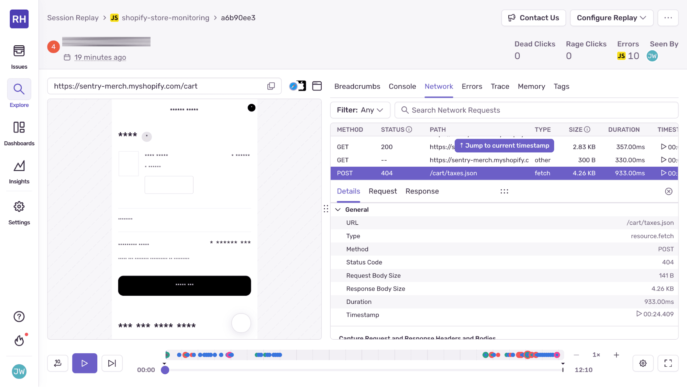Screen dimensions: 687x387
Task: Enter fullscreen replay view
Action: pyautogui.click(x=668, y=363)
